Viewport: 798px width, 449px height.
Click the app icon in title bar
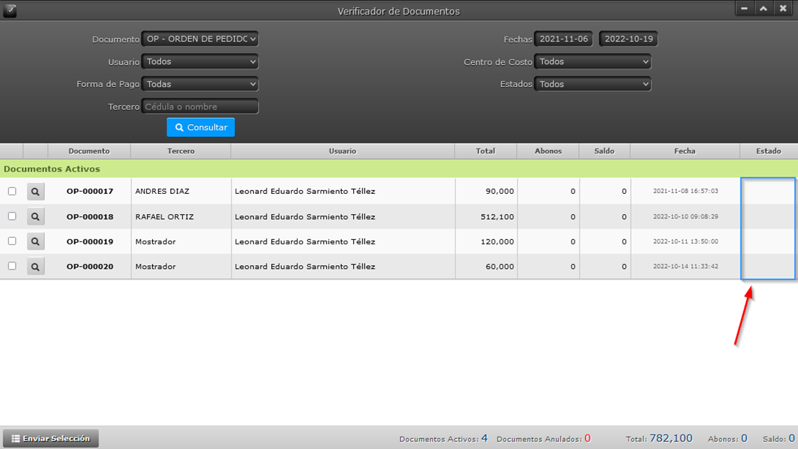tap(9, 10)
